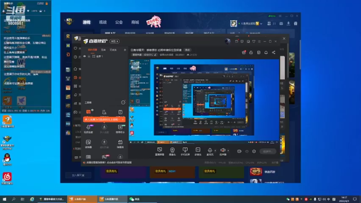Open the streaming companion profile avatar

pyautogui.click(x=227, y=41)
